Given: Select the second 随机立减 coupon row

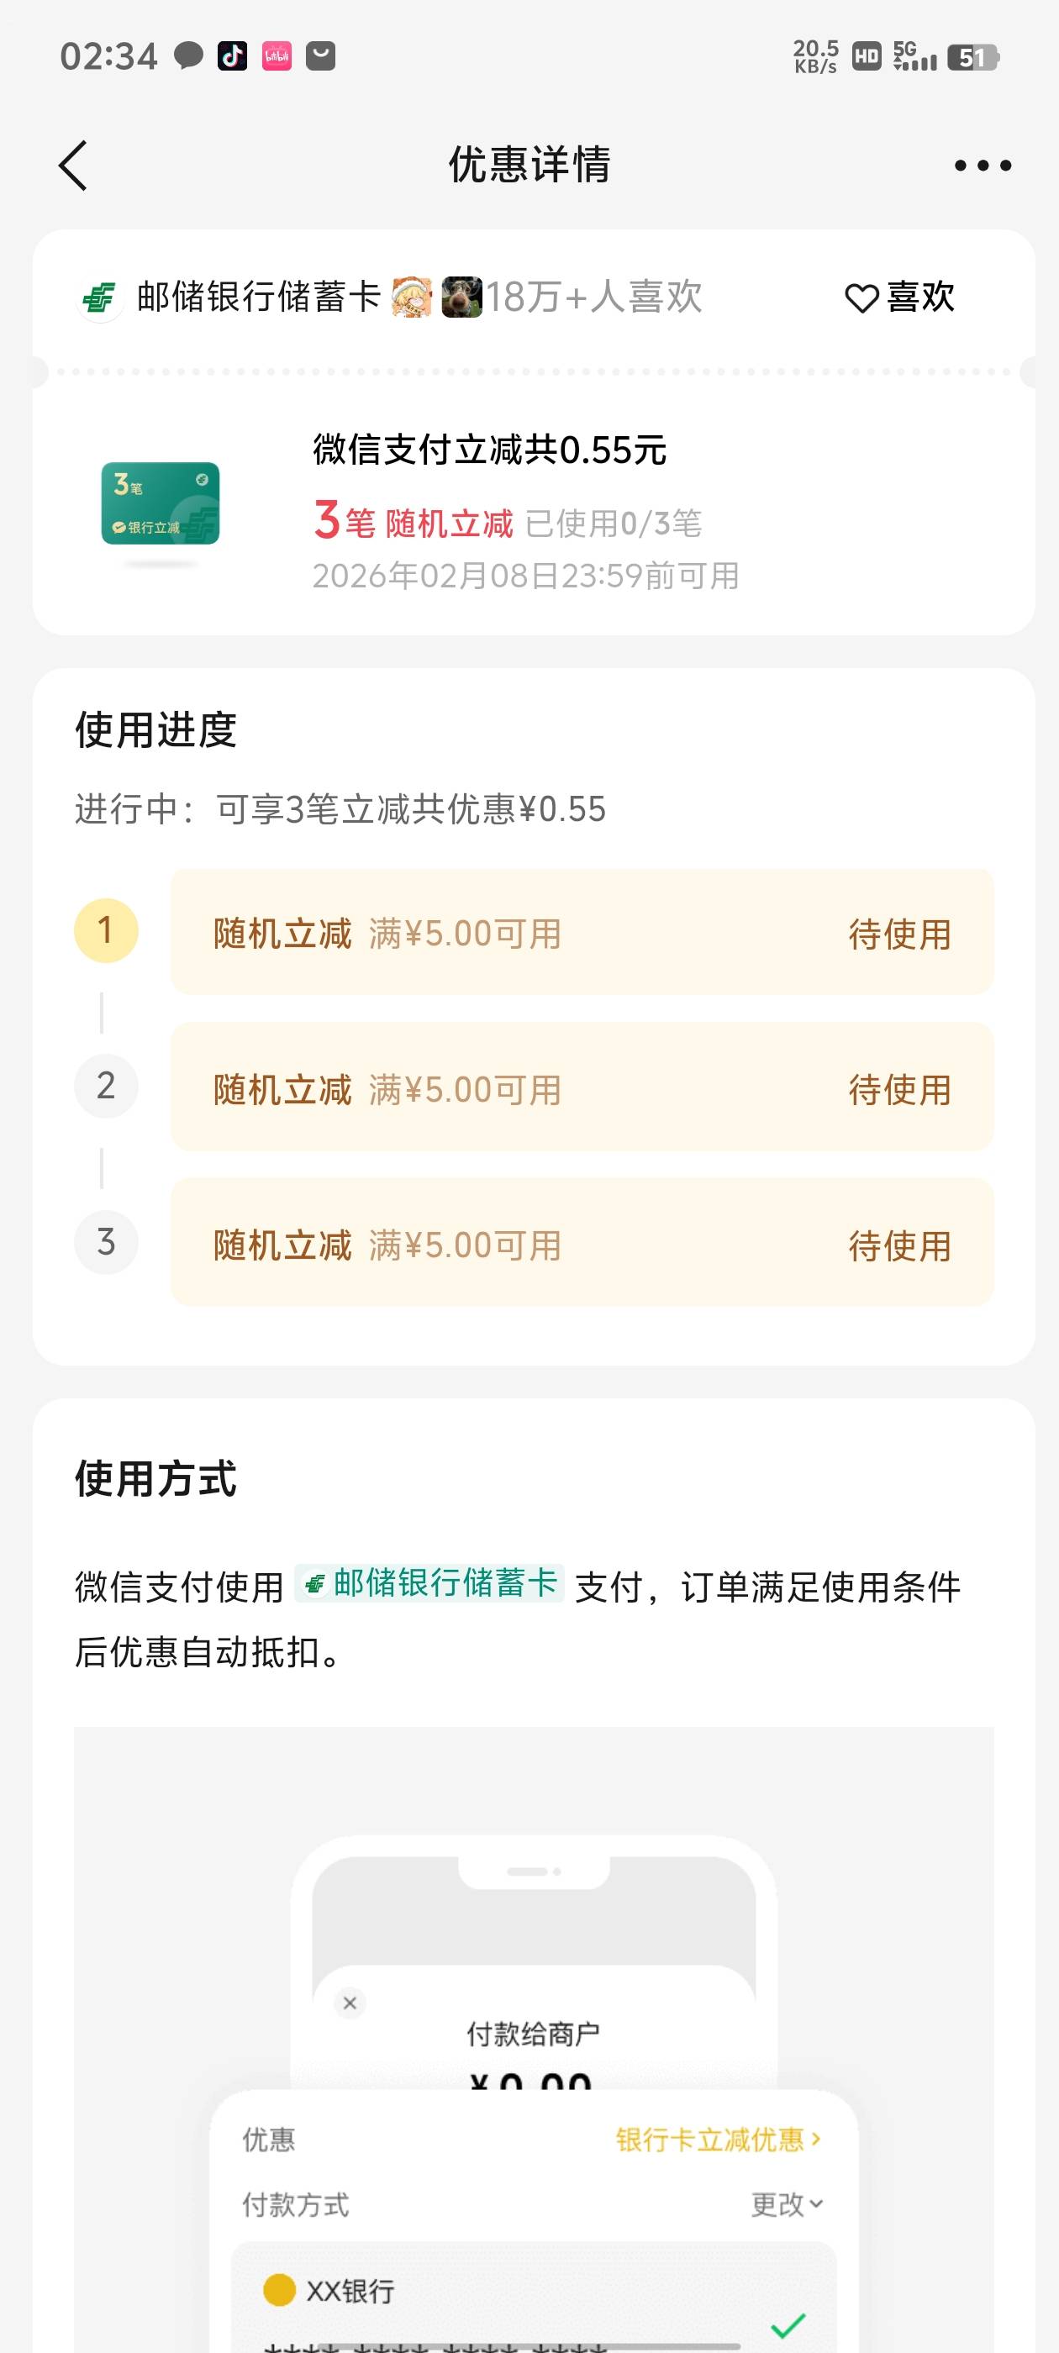Looking at the screenshot, I should pos(581,1088).
